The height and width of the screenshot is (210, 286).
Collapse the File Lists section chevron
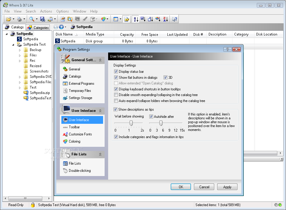100,154
